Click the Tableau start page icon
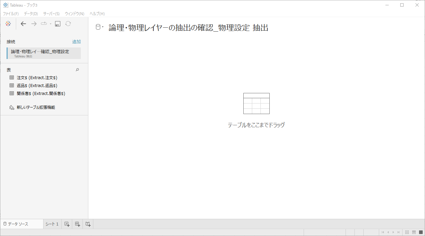The height and width of the screenshot is (236, 425). (x=8, y=24)
